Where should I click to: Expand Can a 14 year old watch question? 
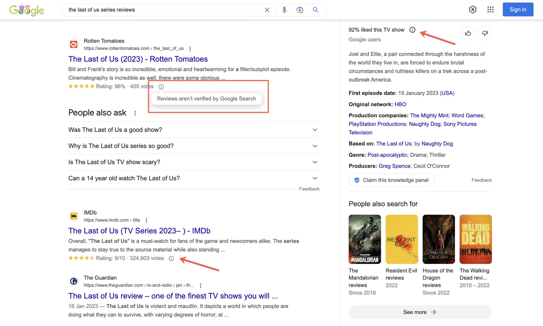pos(194,178)
